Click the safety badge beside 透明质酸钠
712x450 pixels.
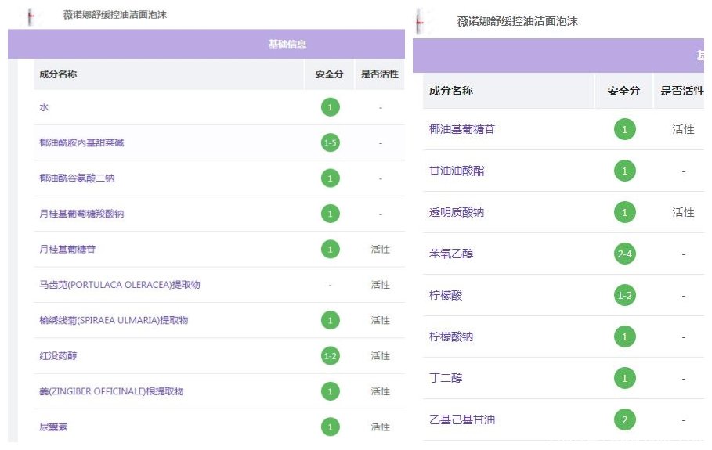pos(625,212)
